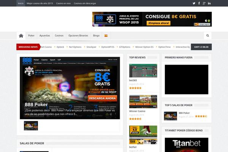Open Stockpair in news ticker
Screen dimensions: 228x152
pos(91,47)
